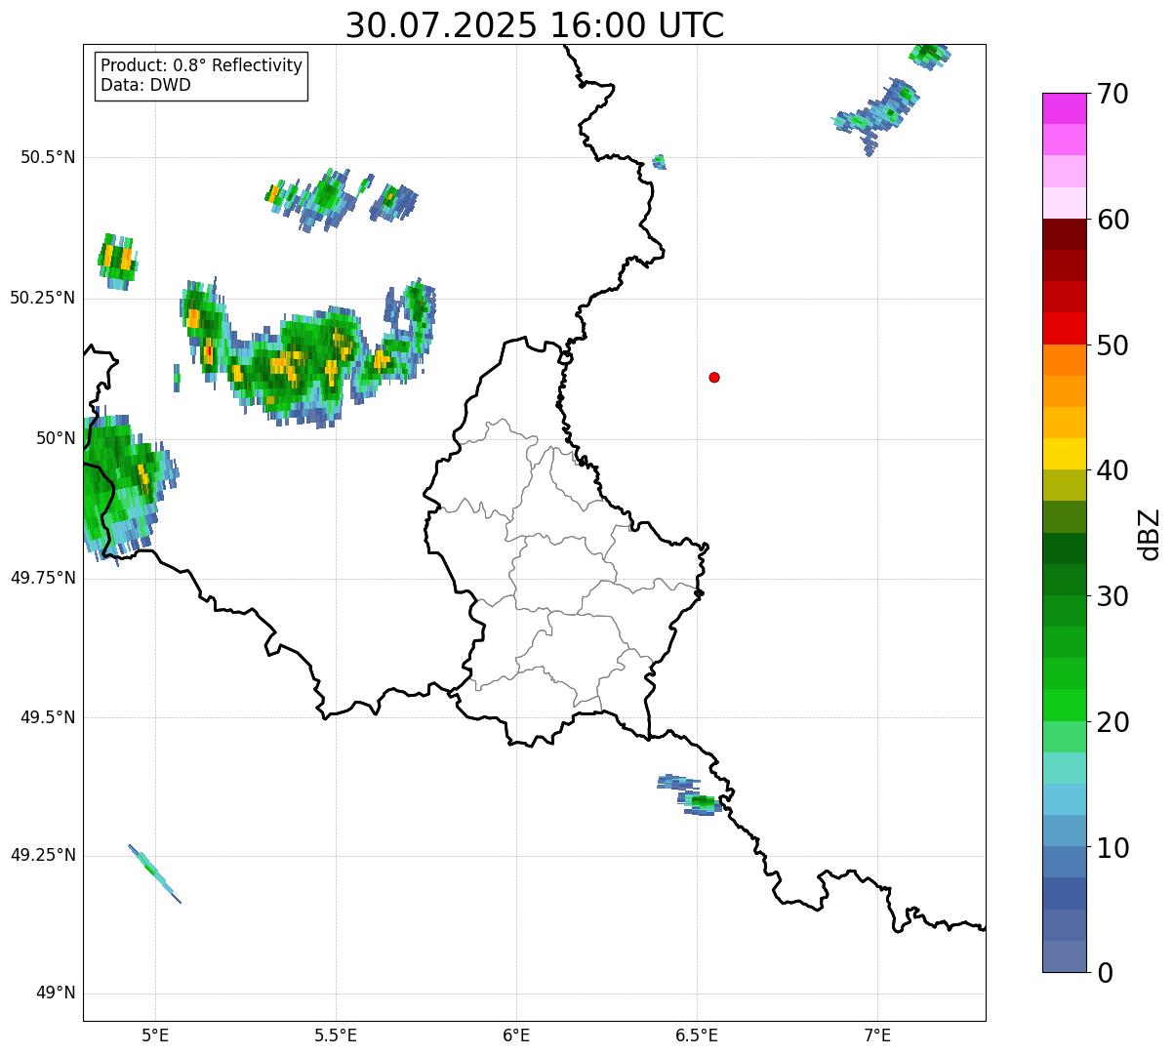Viewport: 1173px width, 1055px height.
Task: Click the latitude label '49.25°N'
Action: (43, 855)
